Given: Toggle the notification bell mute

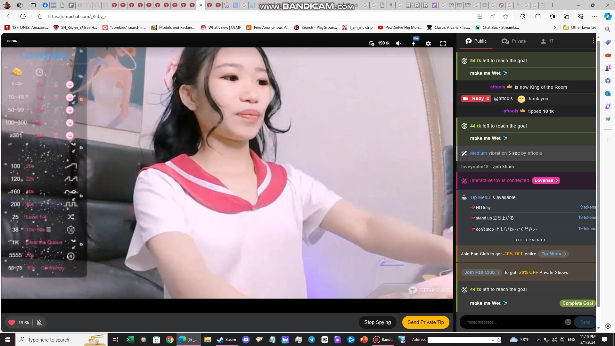Looking at the screenshot, I should coord(39,323).
